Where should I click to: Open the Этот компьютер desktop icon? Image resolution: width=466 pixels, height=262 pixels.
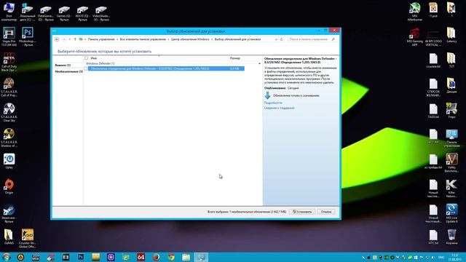coord(9,12)
